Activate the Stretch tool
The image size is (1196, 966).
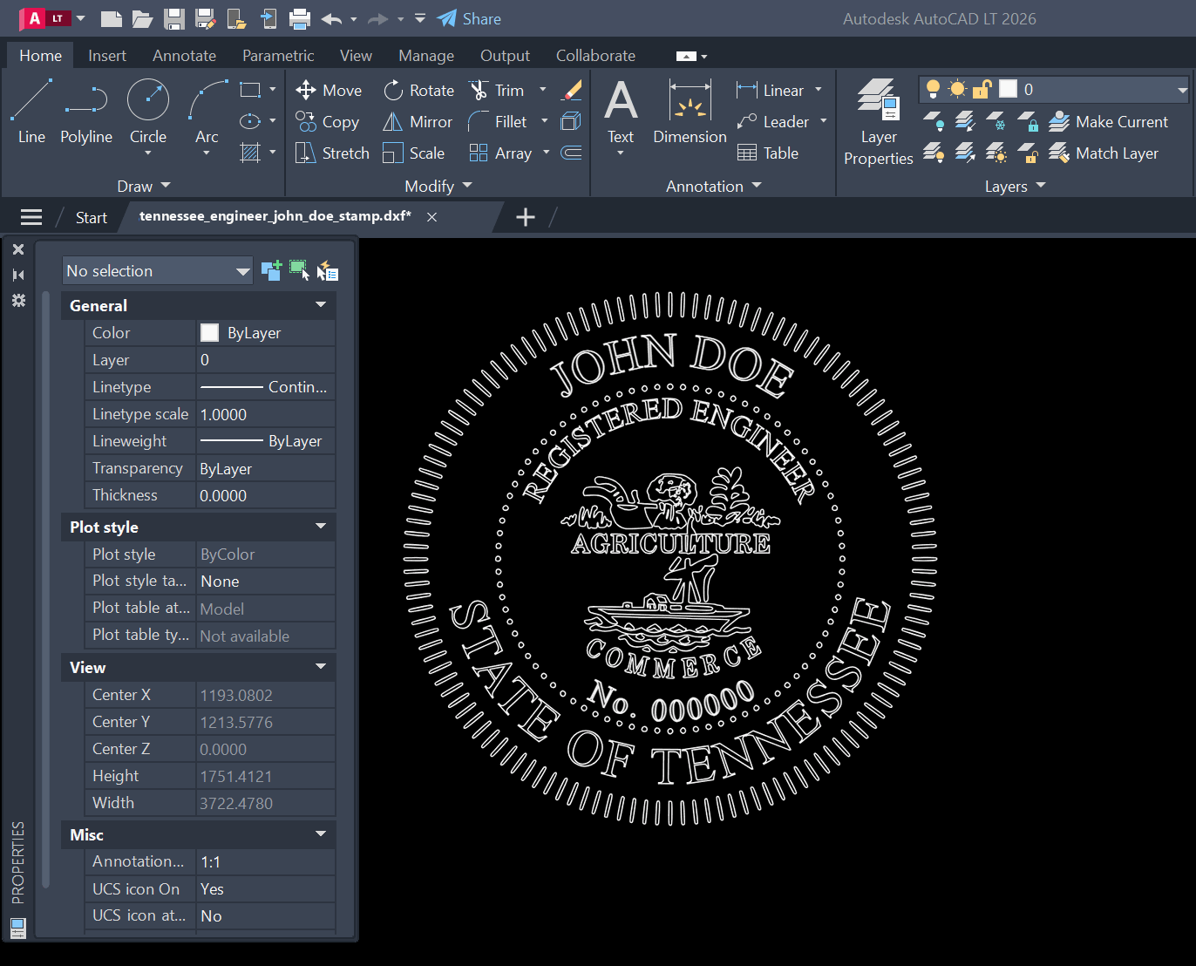point(332,153)
